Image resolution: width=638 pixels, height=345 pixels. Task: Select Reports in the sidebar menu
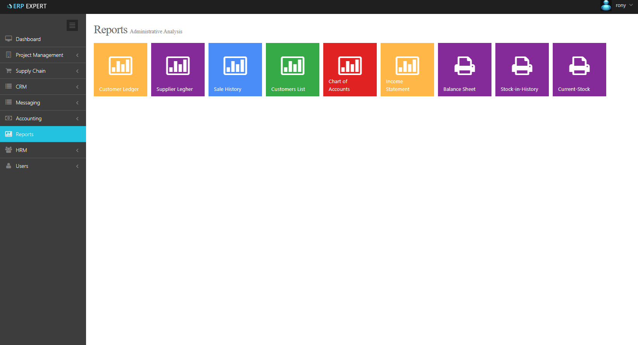pyautogui.click(x=25, y=134)
